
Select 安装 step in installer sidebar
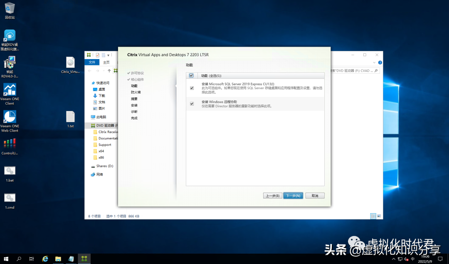tap(134, 105)
